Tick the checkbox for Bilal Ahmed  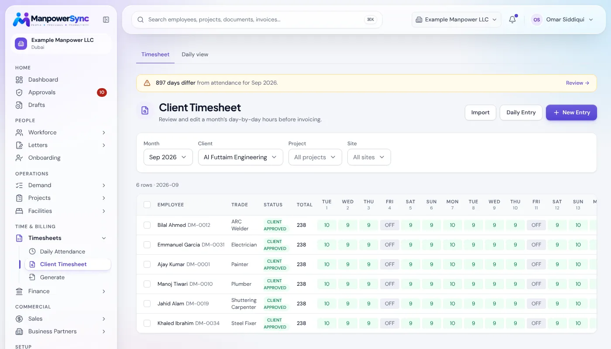tap(147, 225)
